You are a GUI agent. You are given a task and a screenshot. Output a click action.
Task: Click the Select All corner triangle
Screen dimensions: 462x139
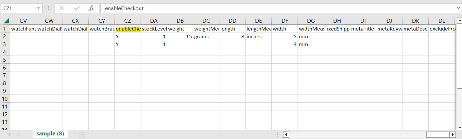(5, 21)
